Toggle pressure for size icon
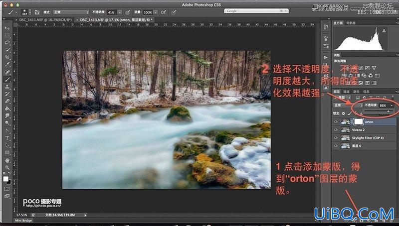 (174, 12)
